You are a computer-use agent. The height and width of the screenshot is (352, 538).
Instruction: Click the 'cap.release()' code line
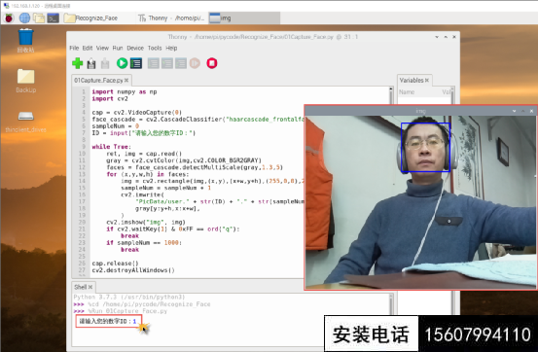(115, 264)
